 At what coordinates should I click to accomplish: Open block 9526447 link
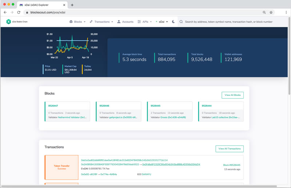tap(53, 106)
